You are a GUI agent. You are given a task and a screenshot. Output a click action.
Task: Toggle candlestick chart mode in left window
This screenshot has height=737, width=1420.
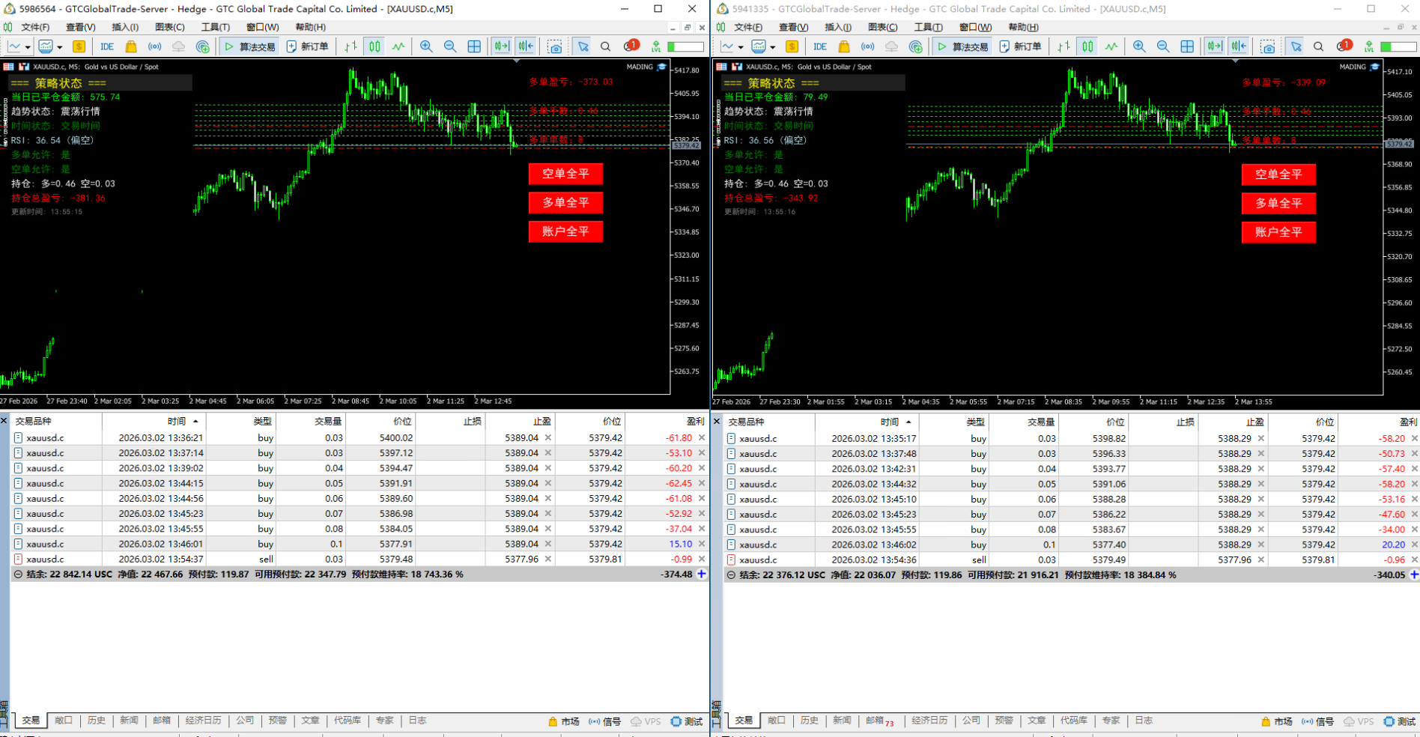pos(374,46)
